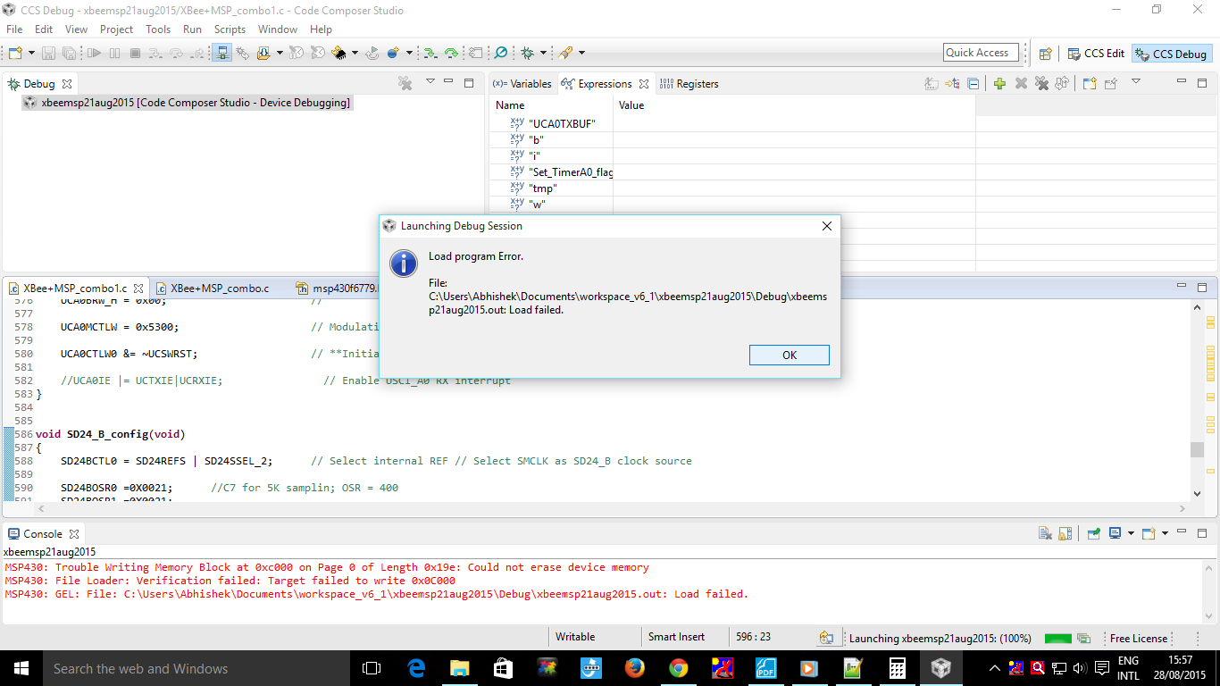Click the Resume debug toolbar icon
The height and width of the screenshot is (686, 1220).
(95, 54)
